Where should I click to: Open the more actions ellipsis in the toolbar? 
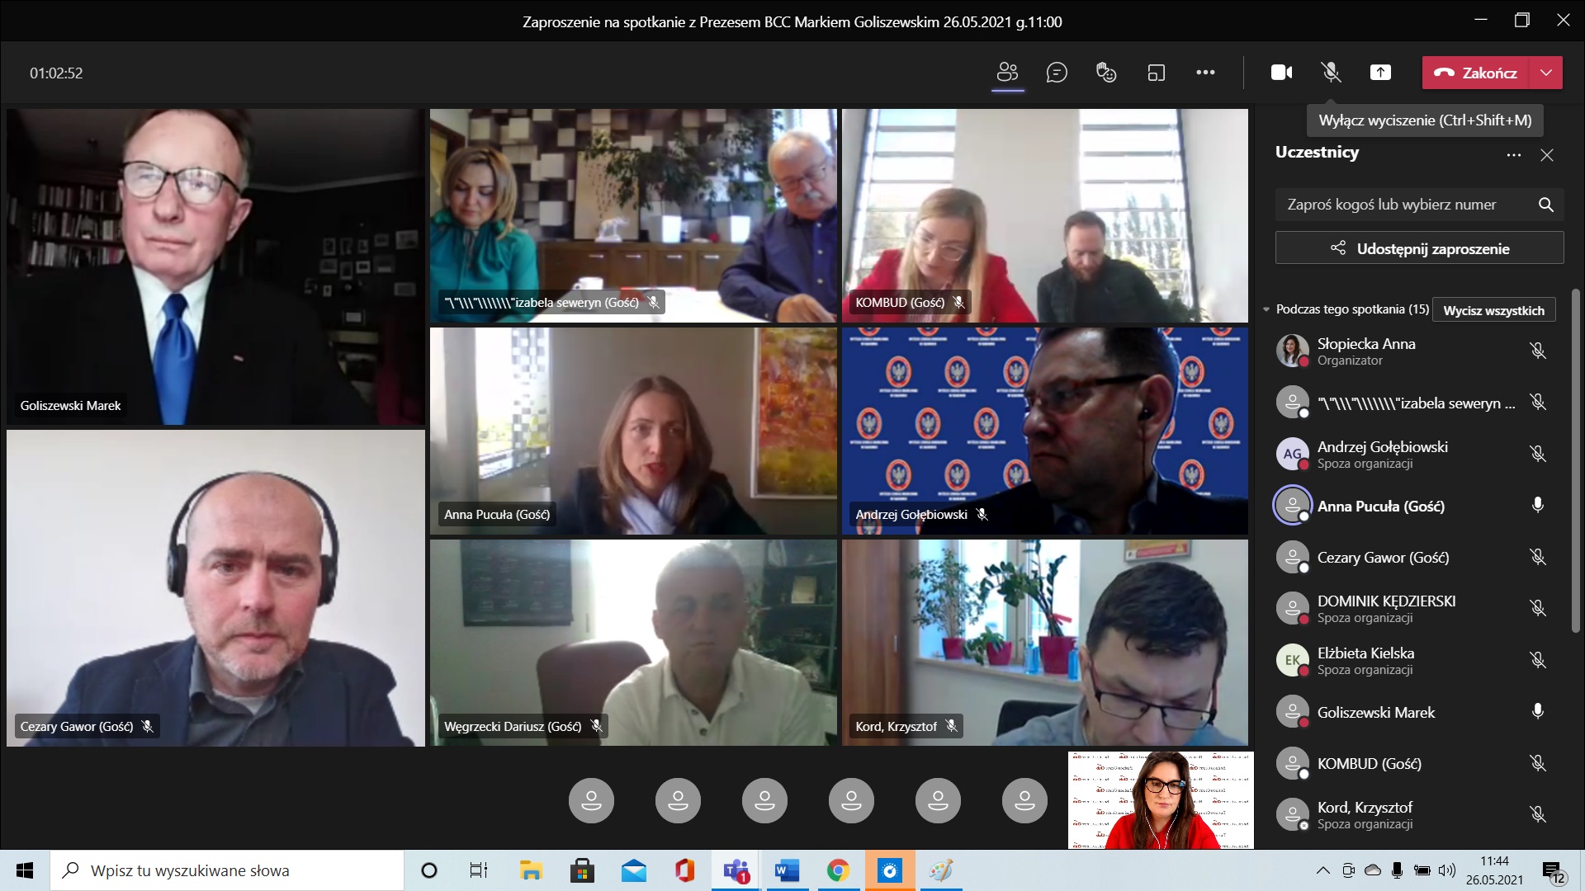(1205, 73)
